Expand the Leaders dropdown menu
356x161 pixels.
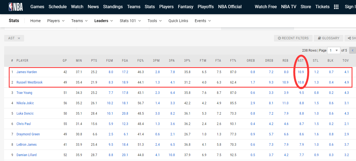[104, 21]
